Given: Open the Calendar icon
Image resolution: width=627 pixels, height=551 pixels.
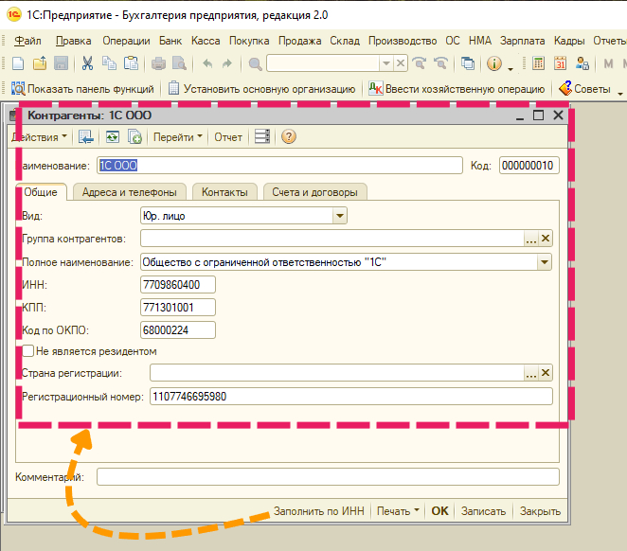Looking at the screenshot, I should [x=560, y=63].
